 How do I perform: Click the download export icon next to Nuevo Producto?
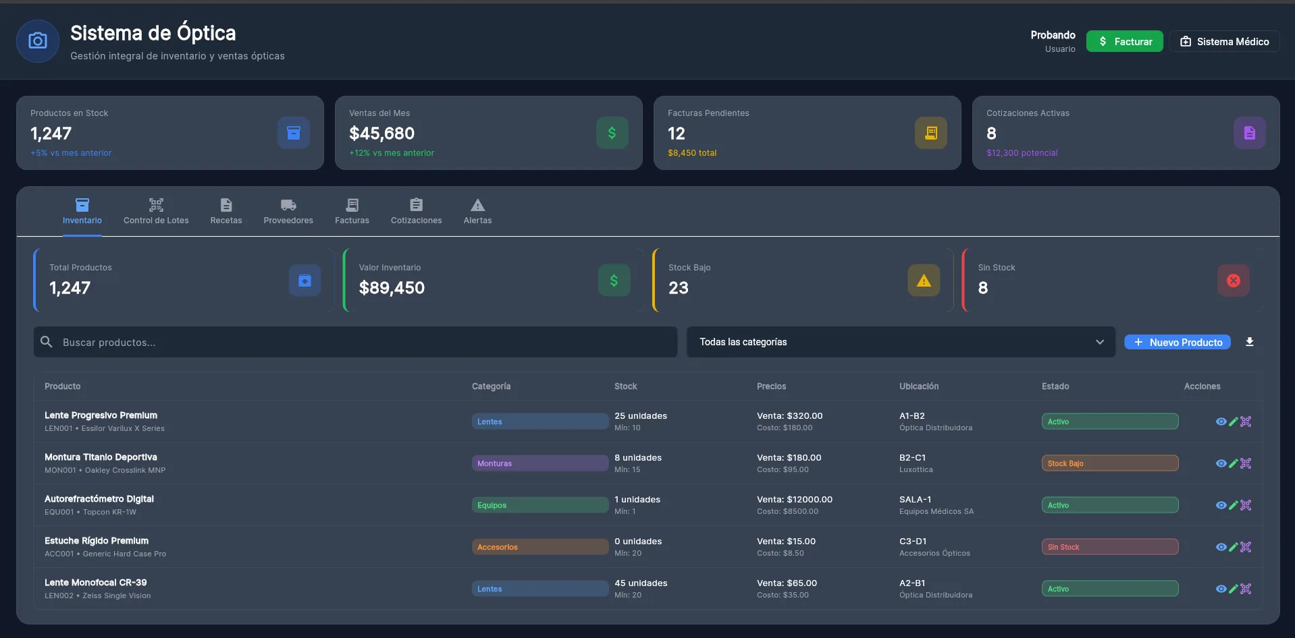(1250, 342)
